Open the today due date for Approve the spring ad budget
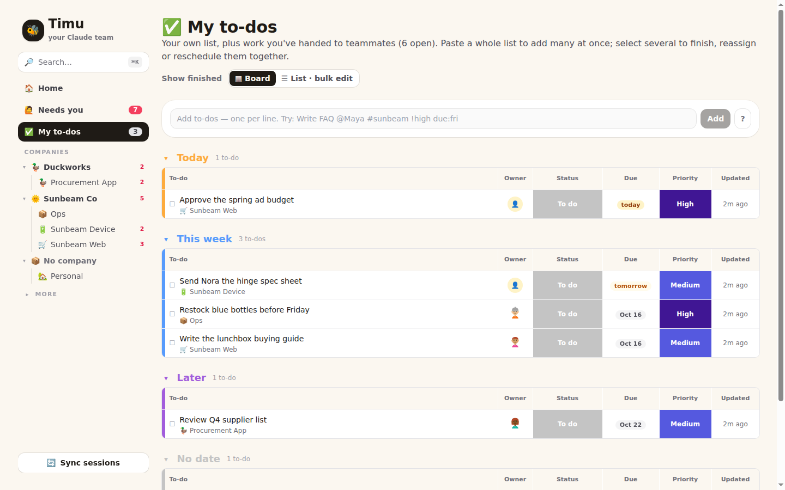The height and width of the screenshot is (490, 785). point(631,205)
